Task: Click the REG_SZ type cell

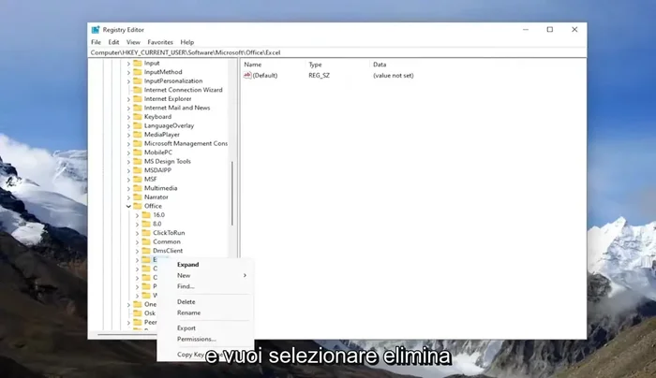Action: tap(319, 75)
